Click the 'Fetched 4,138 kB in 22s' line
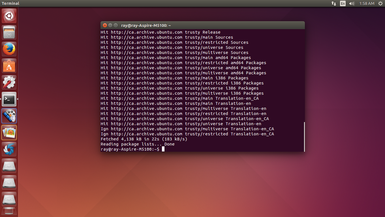 tap(144, 139)
